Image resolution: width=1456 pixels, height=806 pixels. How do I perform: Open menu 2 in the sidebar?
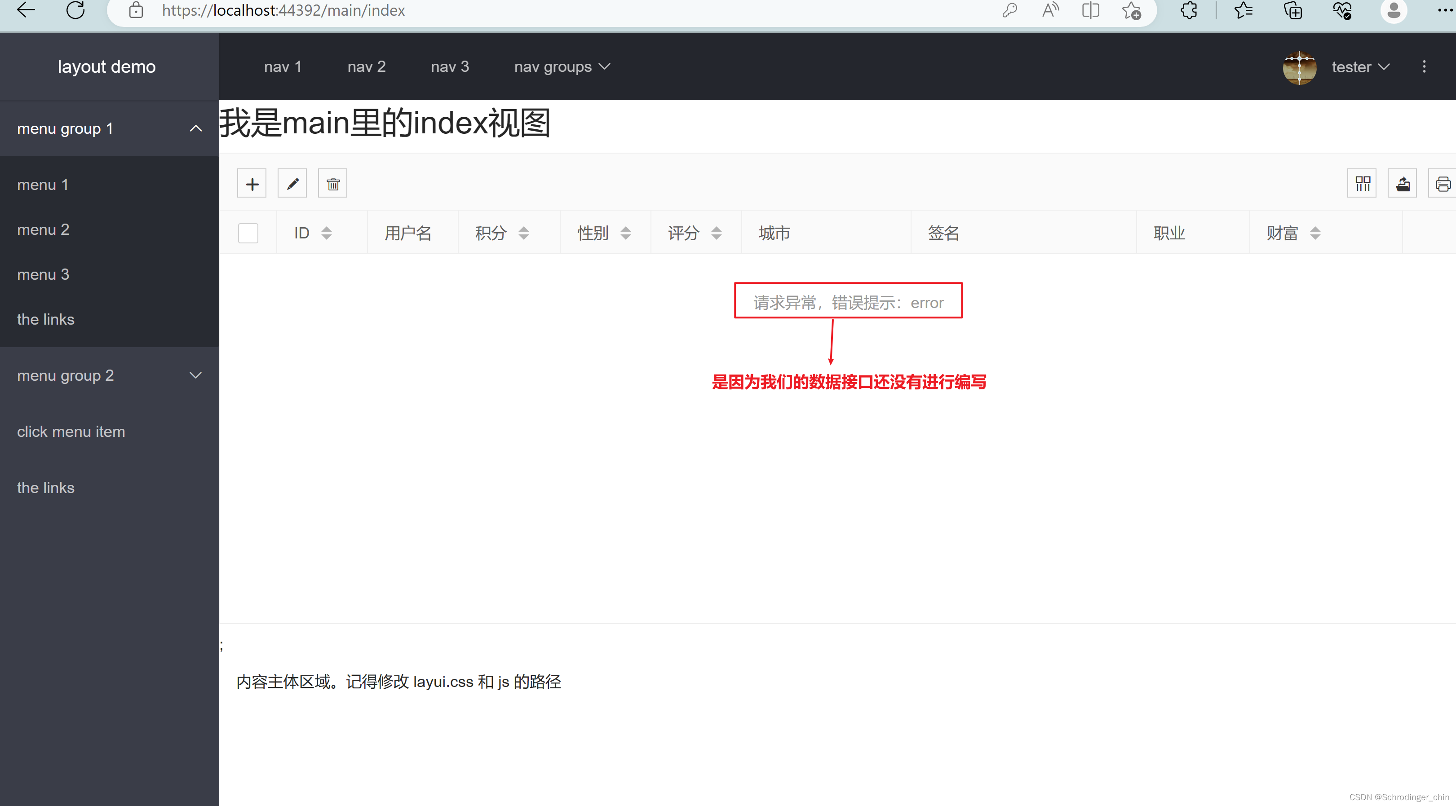click(43, 229)
